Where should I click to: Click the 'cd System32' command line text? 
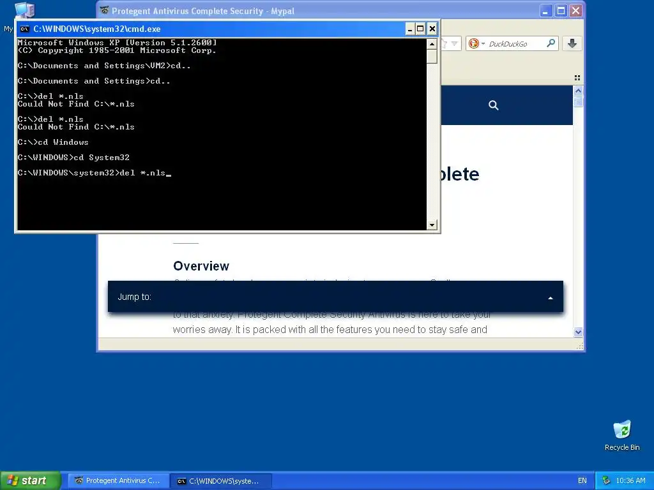point(102,158)
